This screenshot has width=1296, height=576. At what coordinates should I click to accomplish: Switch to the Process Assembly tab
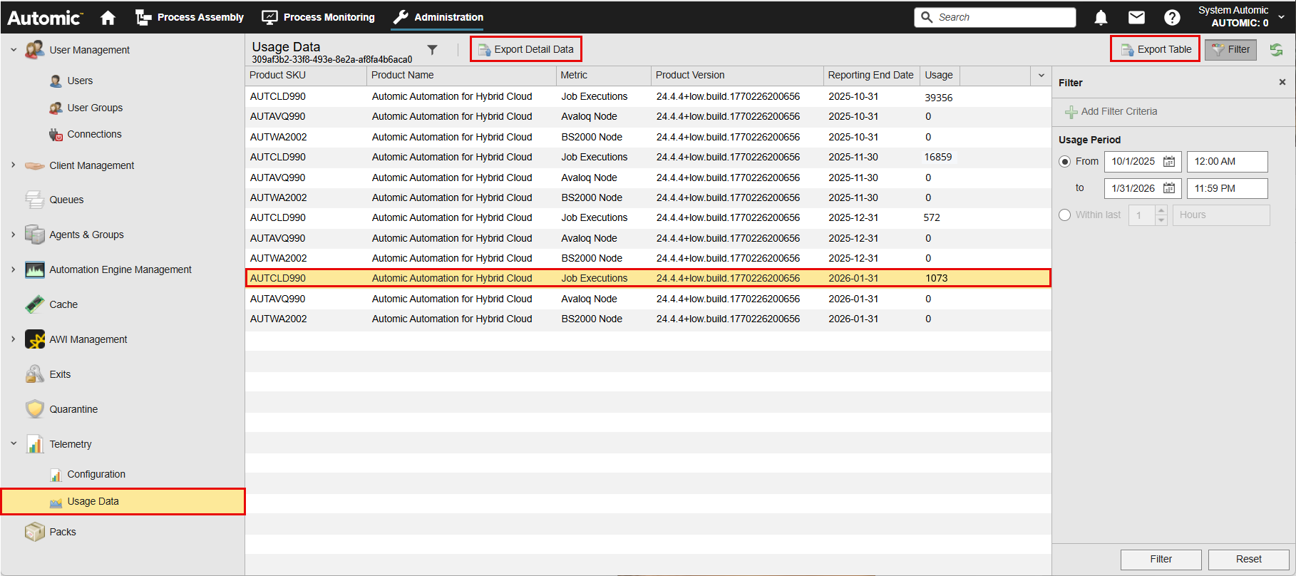(x=190, y=18)
